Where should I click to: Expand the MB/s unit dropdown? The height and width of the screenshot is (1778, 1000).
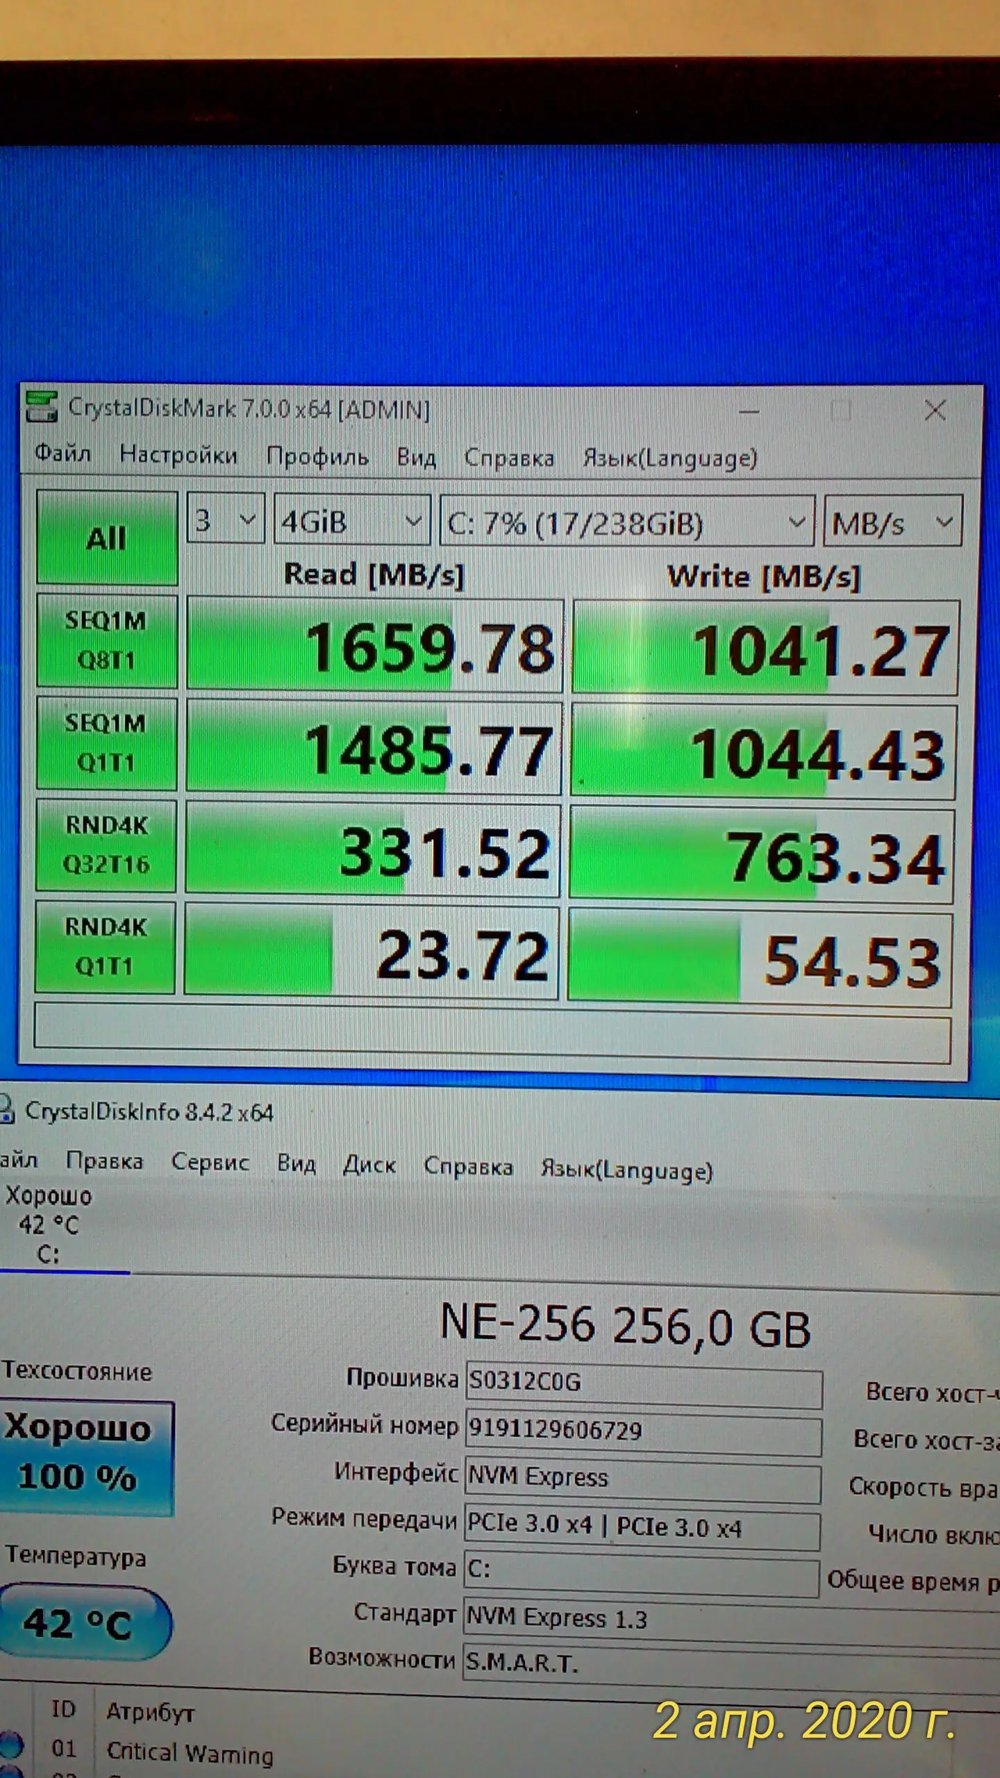[x=892, y=522]
